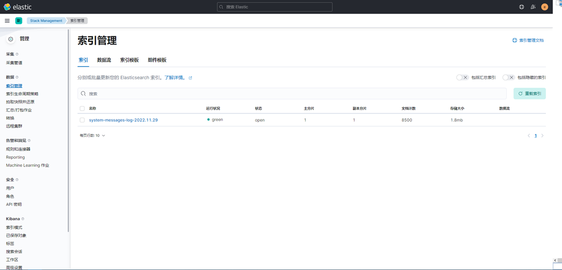Select 索引管理 in sidebar

[14, 86]
